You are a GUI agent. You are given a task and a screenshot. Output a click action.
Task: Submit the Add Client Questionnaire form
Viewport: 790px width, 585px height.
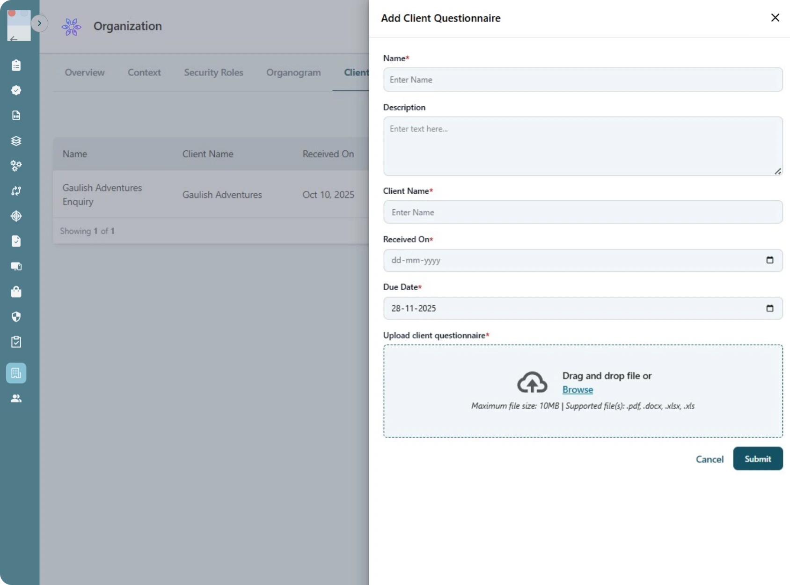pyautogui.click(x=757, y=459)
